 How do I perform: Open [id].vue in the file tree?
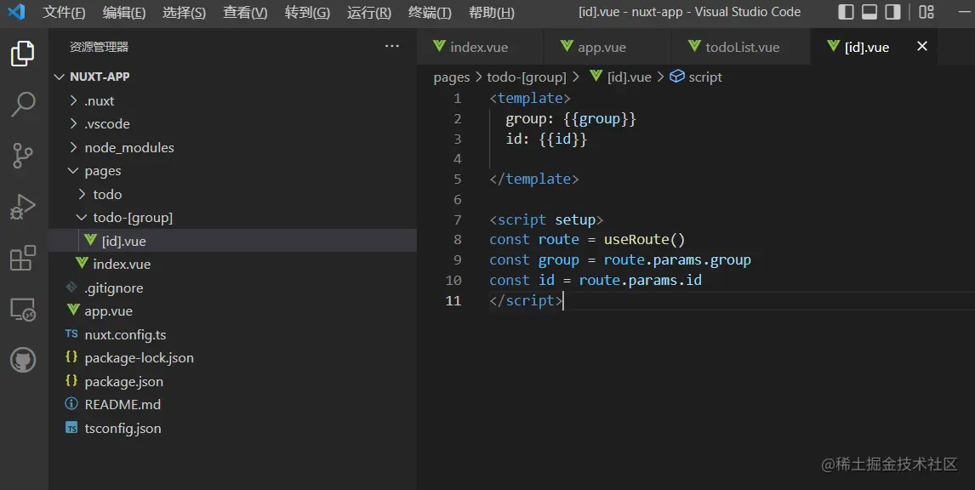232,241
